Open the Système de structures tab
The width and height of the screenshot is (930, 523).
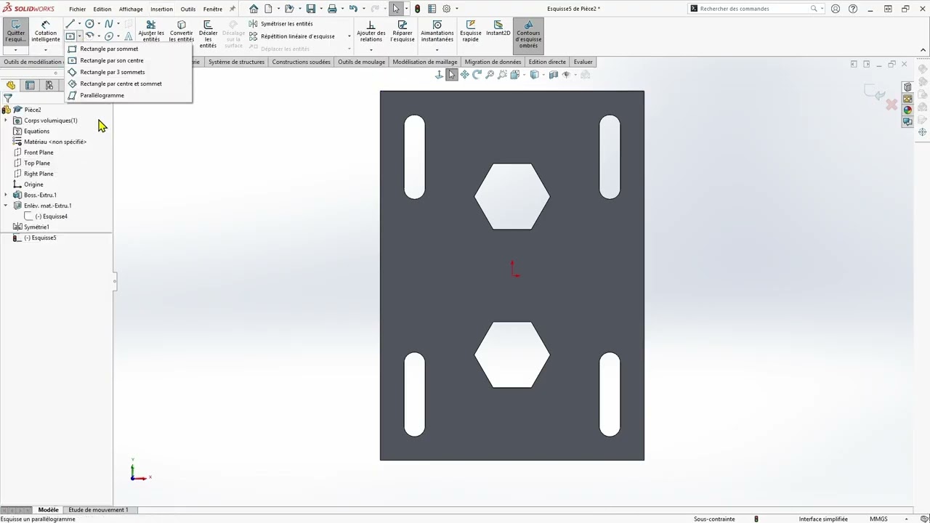236,62
